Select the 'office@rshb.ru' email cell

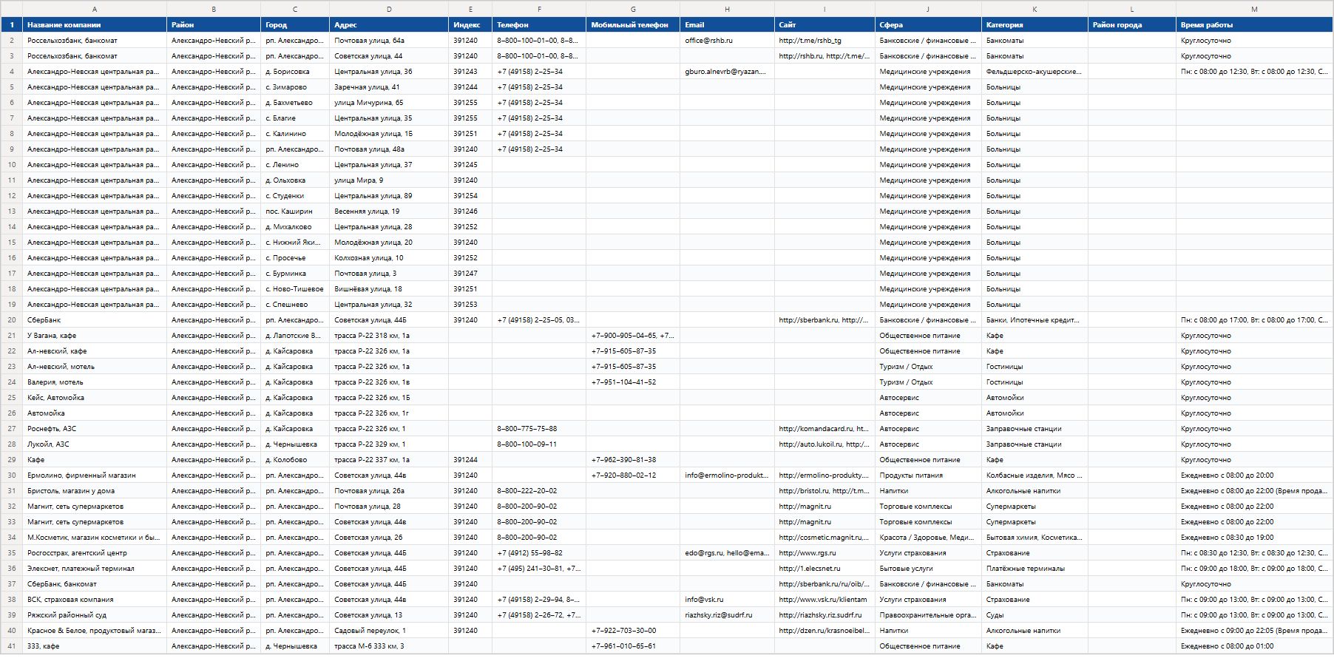[727, 41]
